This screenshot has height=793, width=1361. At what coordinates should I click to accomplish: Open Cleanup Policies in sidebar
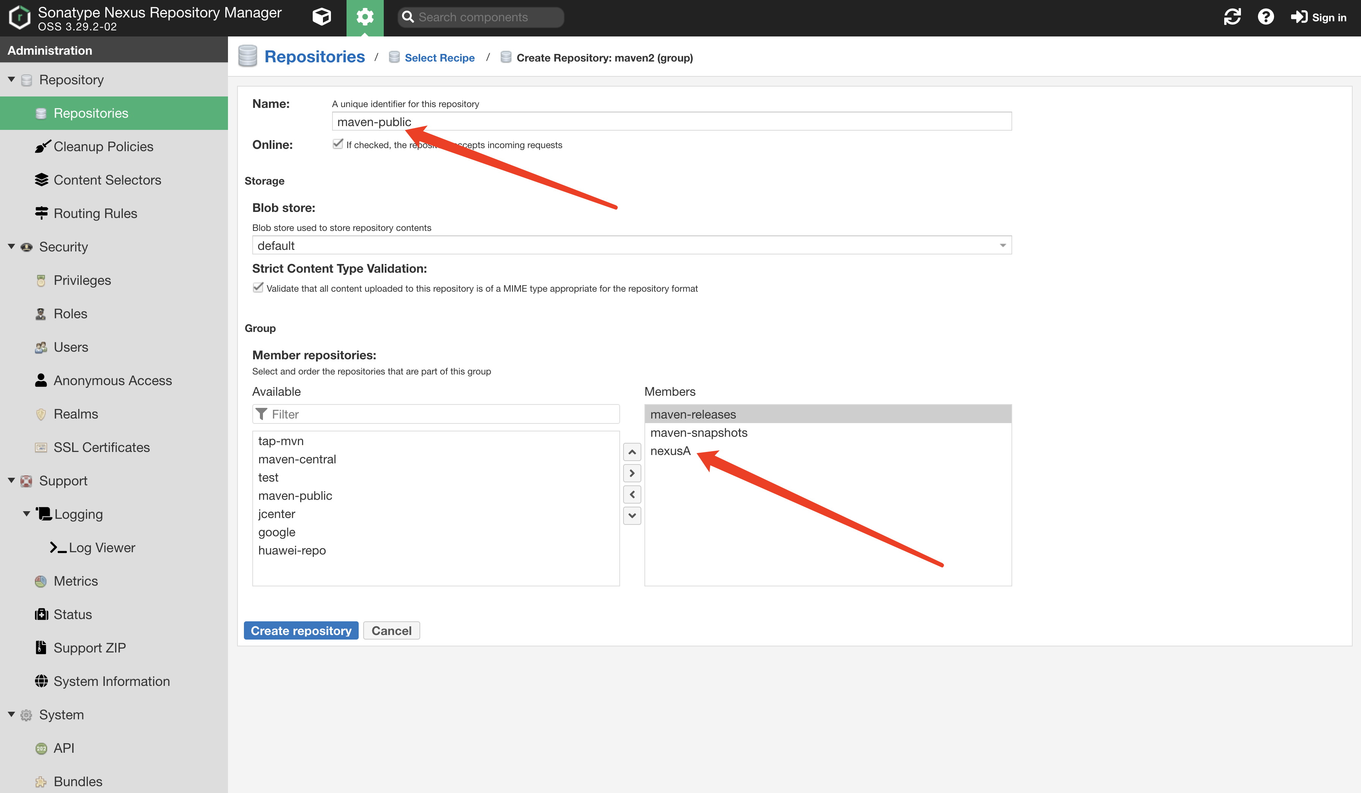(103, 147)
